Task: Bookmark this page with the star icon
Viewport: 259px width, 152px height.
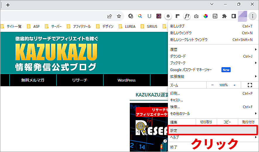Action: [x=119, y=16]
